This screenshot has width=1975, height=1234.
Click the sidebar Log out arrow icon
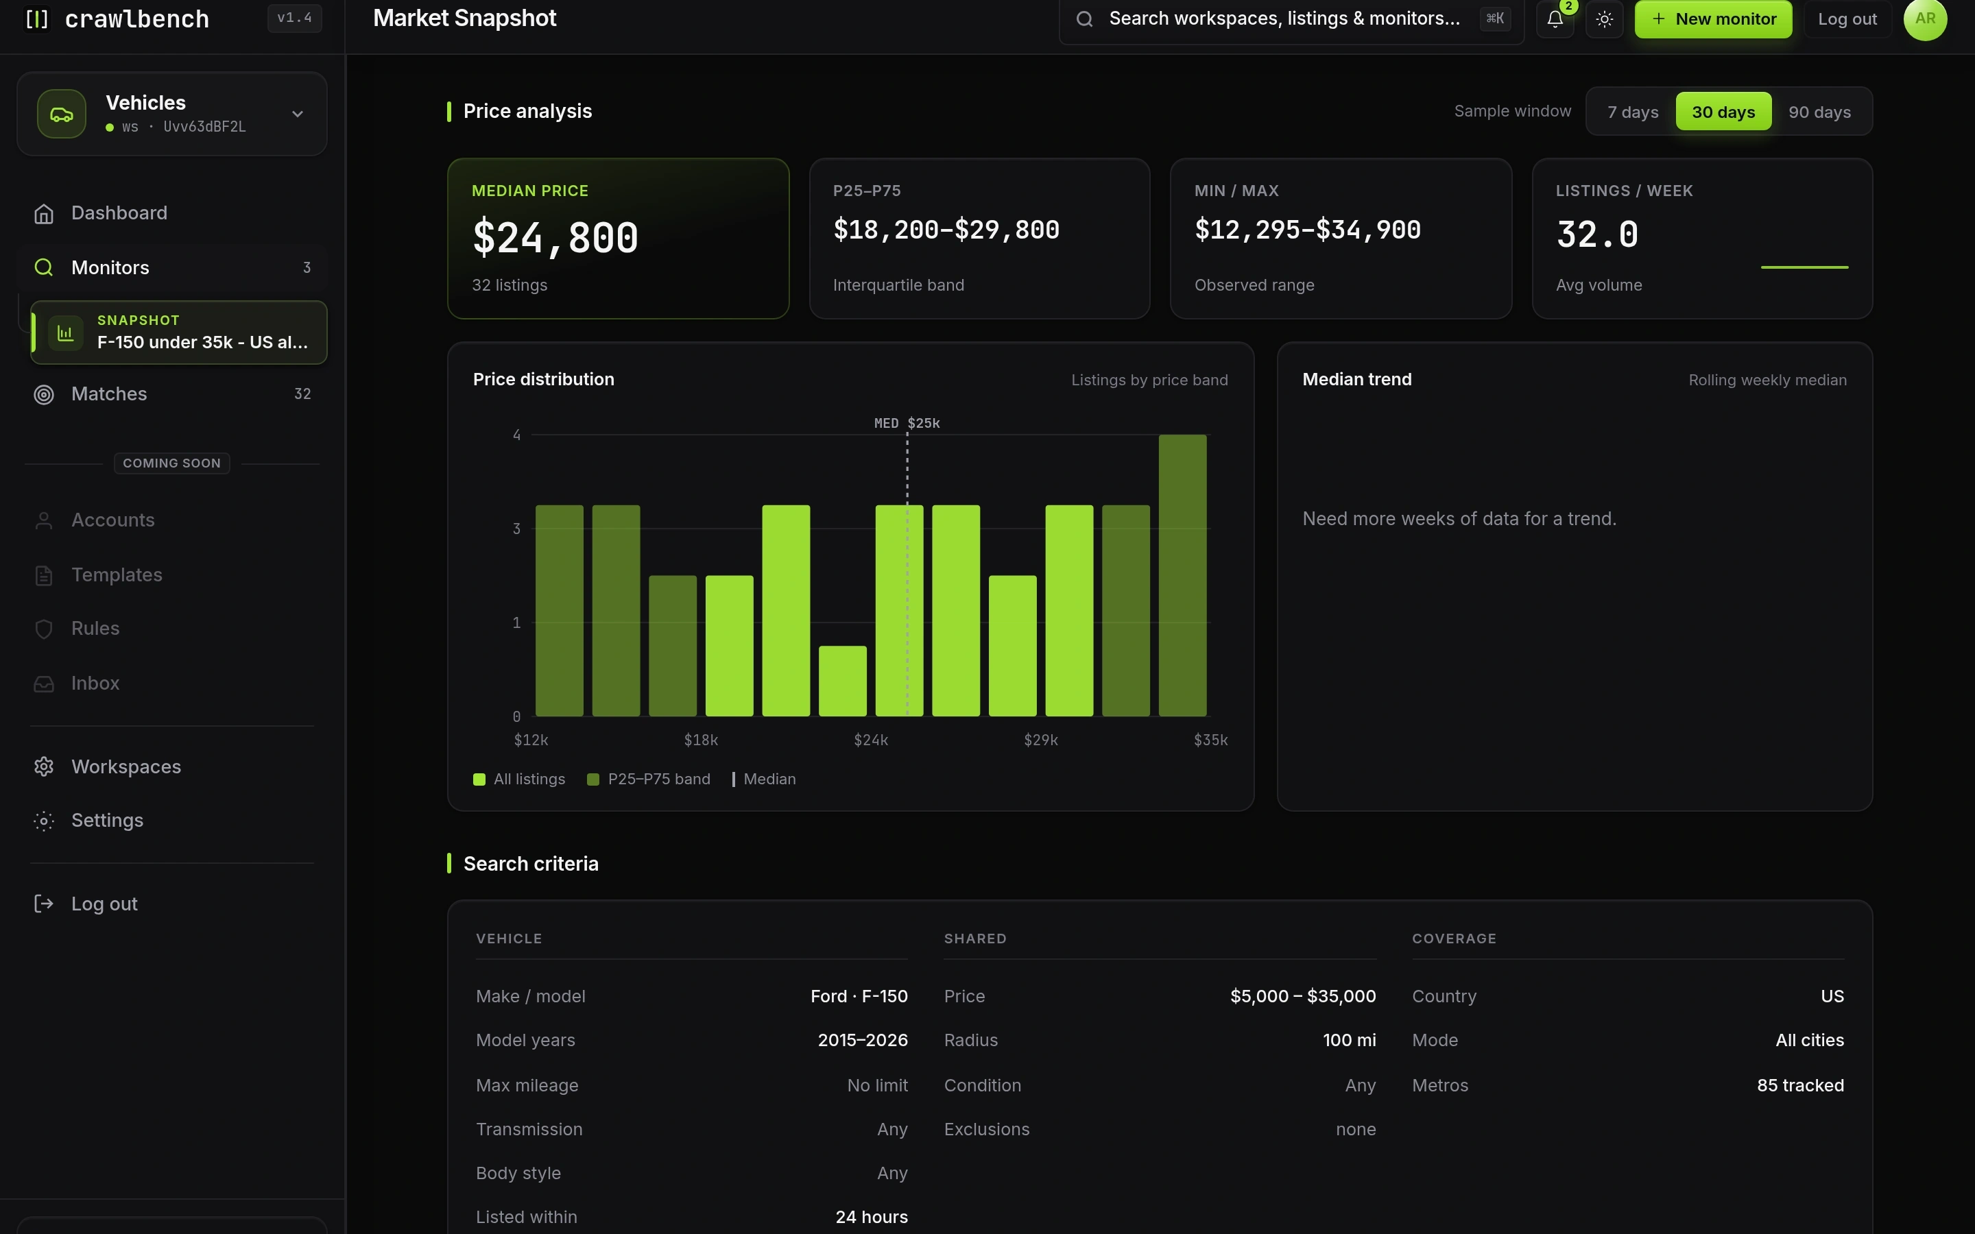coord(44,904)
